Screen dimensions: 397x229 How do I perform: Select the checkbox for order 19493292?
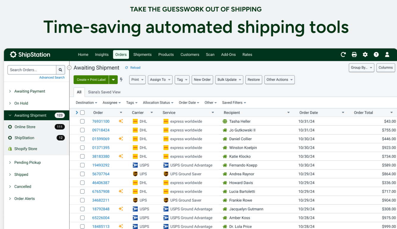coord(82,165)
